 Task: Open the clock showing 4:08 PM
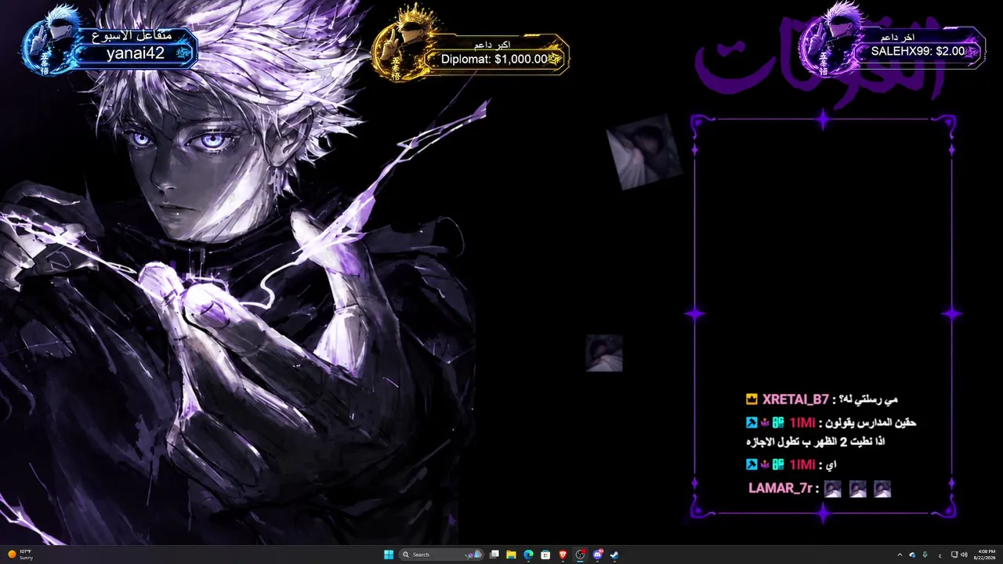[x=987, y=555]
